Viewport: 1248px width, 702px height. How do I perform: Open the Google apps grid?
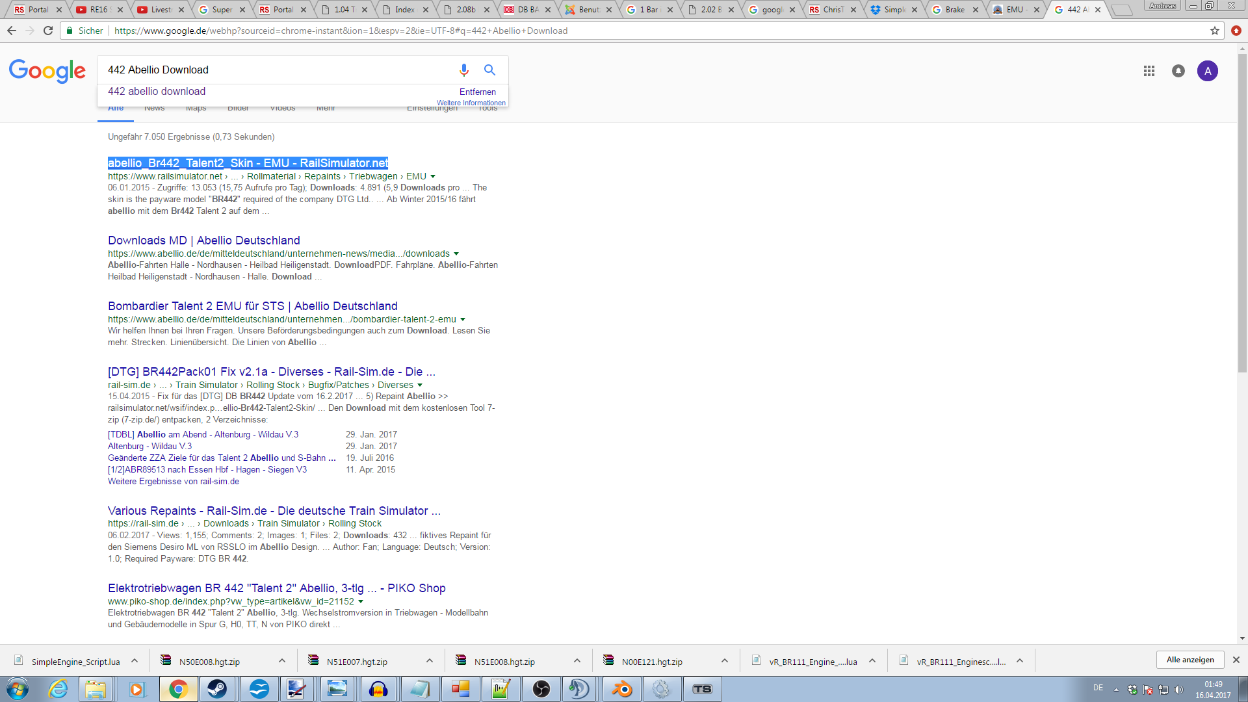coord(1149,71)
